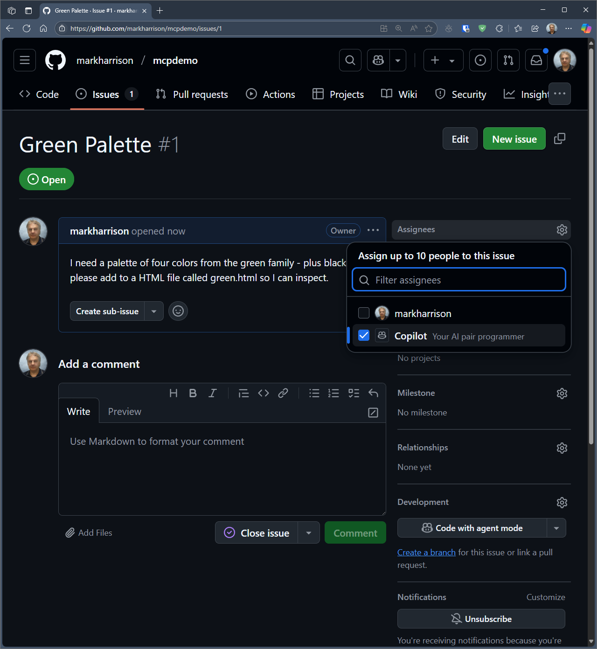Open the issue comment options ellipsis menu
The image size is (597, 649).
click(373, 230)
